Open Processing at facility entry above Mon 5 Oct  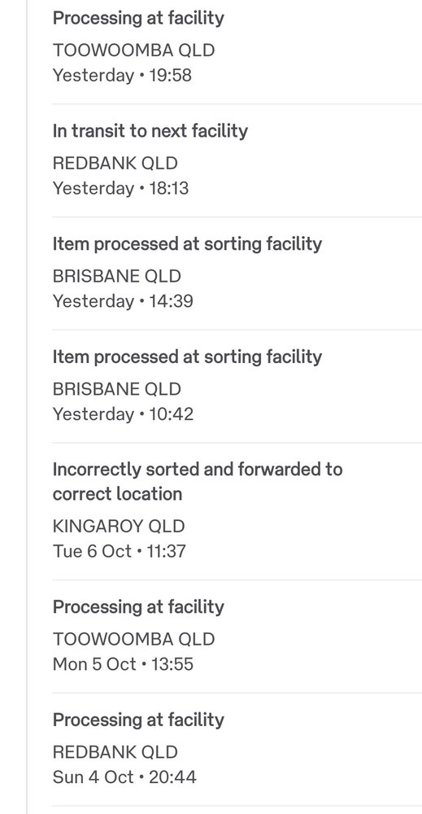(138, 607)
